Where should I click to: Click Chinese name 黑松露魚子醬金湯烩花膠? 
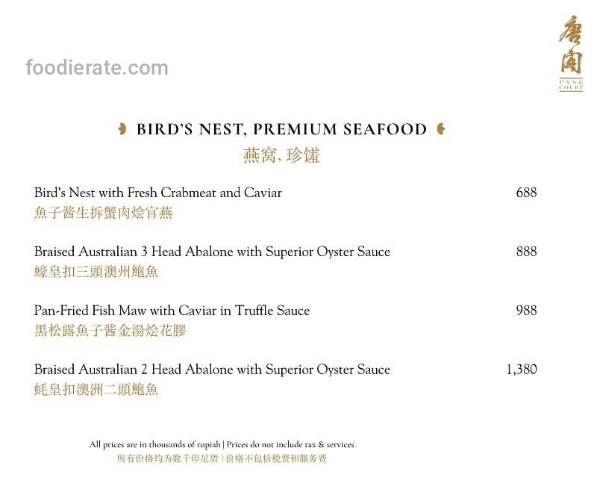pos(110,331)
